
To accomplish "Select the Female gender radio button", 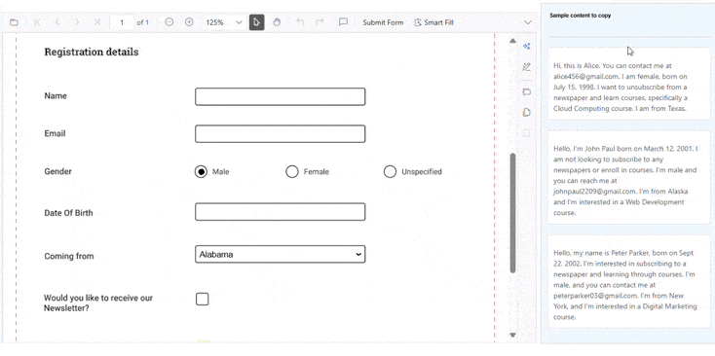I will [292, 171].
